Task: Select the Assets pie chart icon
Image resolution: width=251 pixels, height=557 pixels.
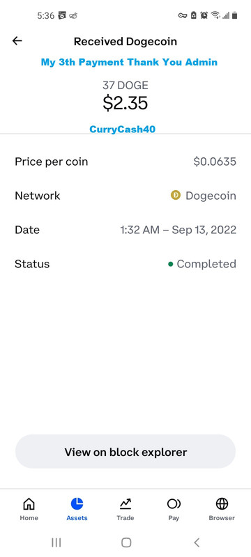Action: (x=77, y=503)
